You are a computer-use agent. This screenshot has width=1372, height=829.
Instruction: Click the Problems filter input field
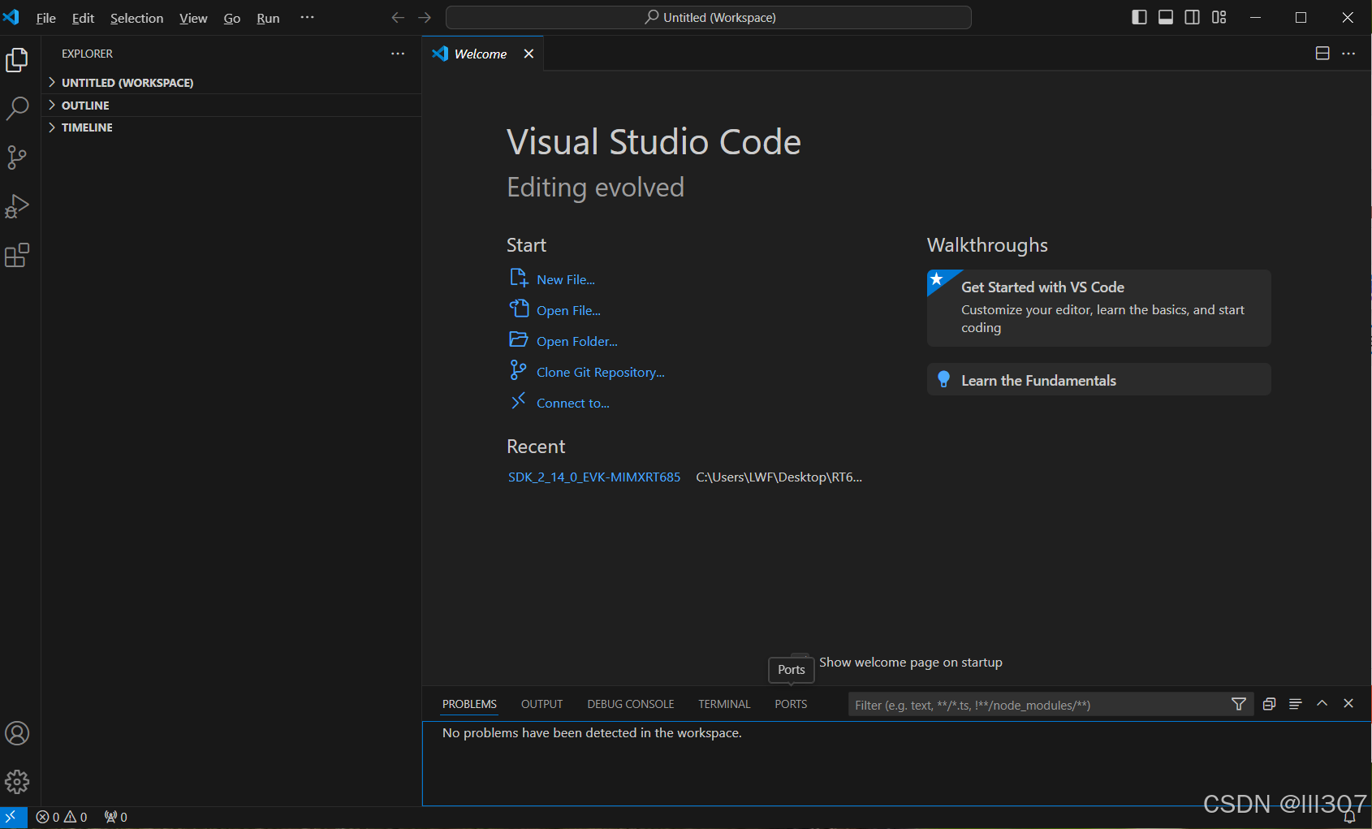tap(1039, 705)
